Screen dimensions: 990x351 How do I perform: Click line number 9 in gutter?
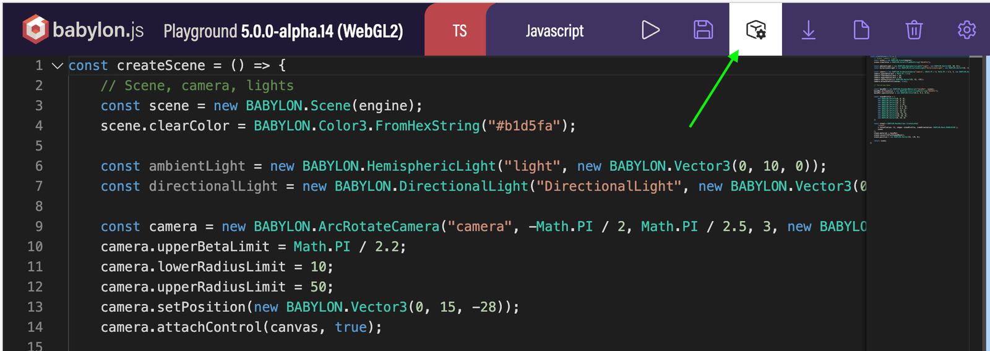tap(39, 227)
